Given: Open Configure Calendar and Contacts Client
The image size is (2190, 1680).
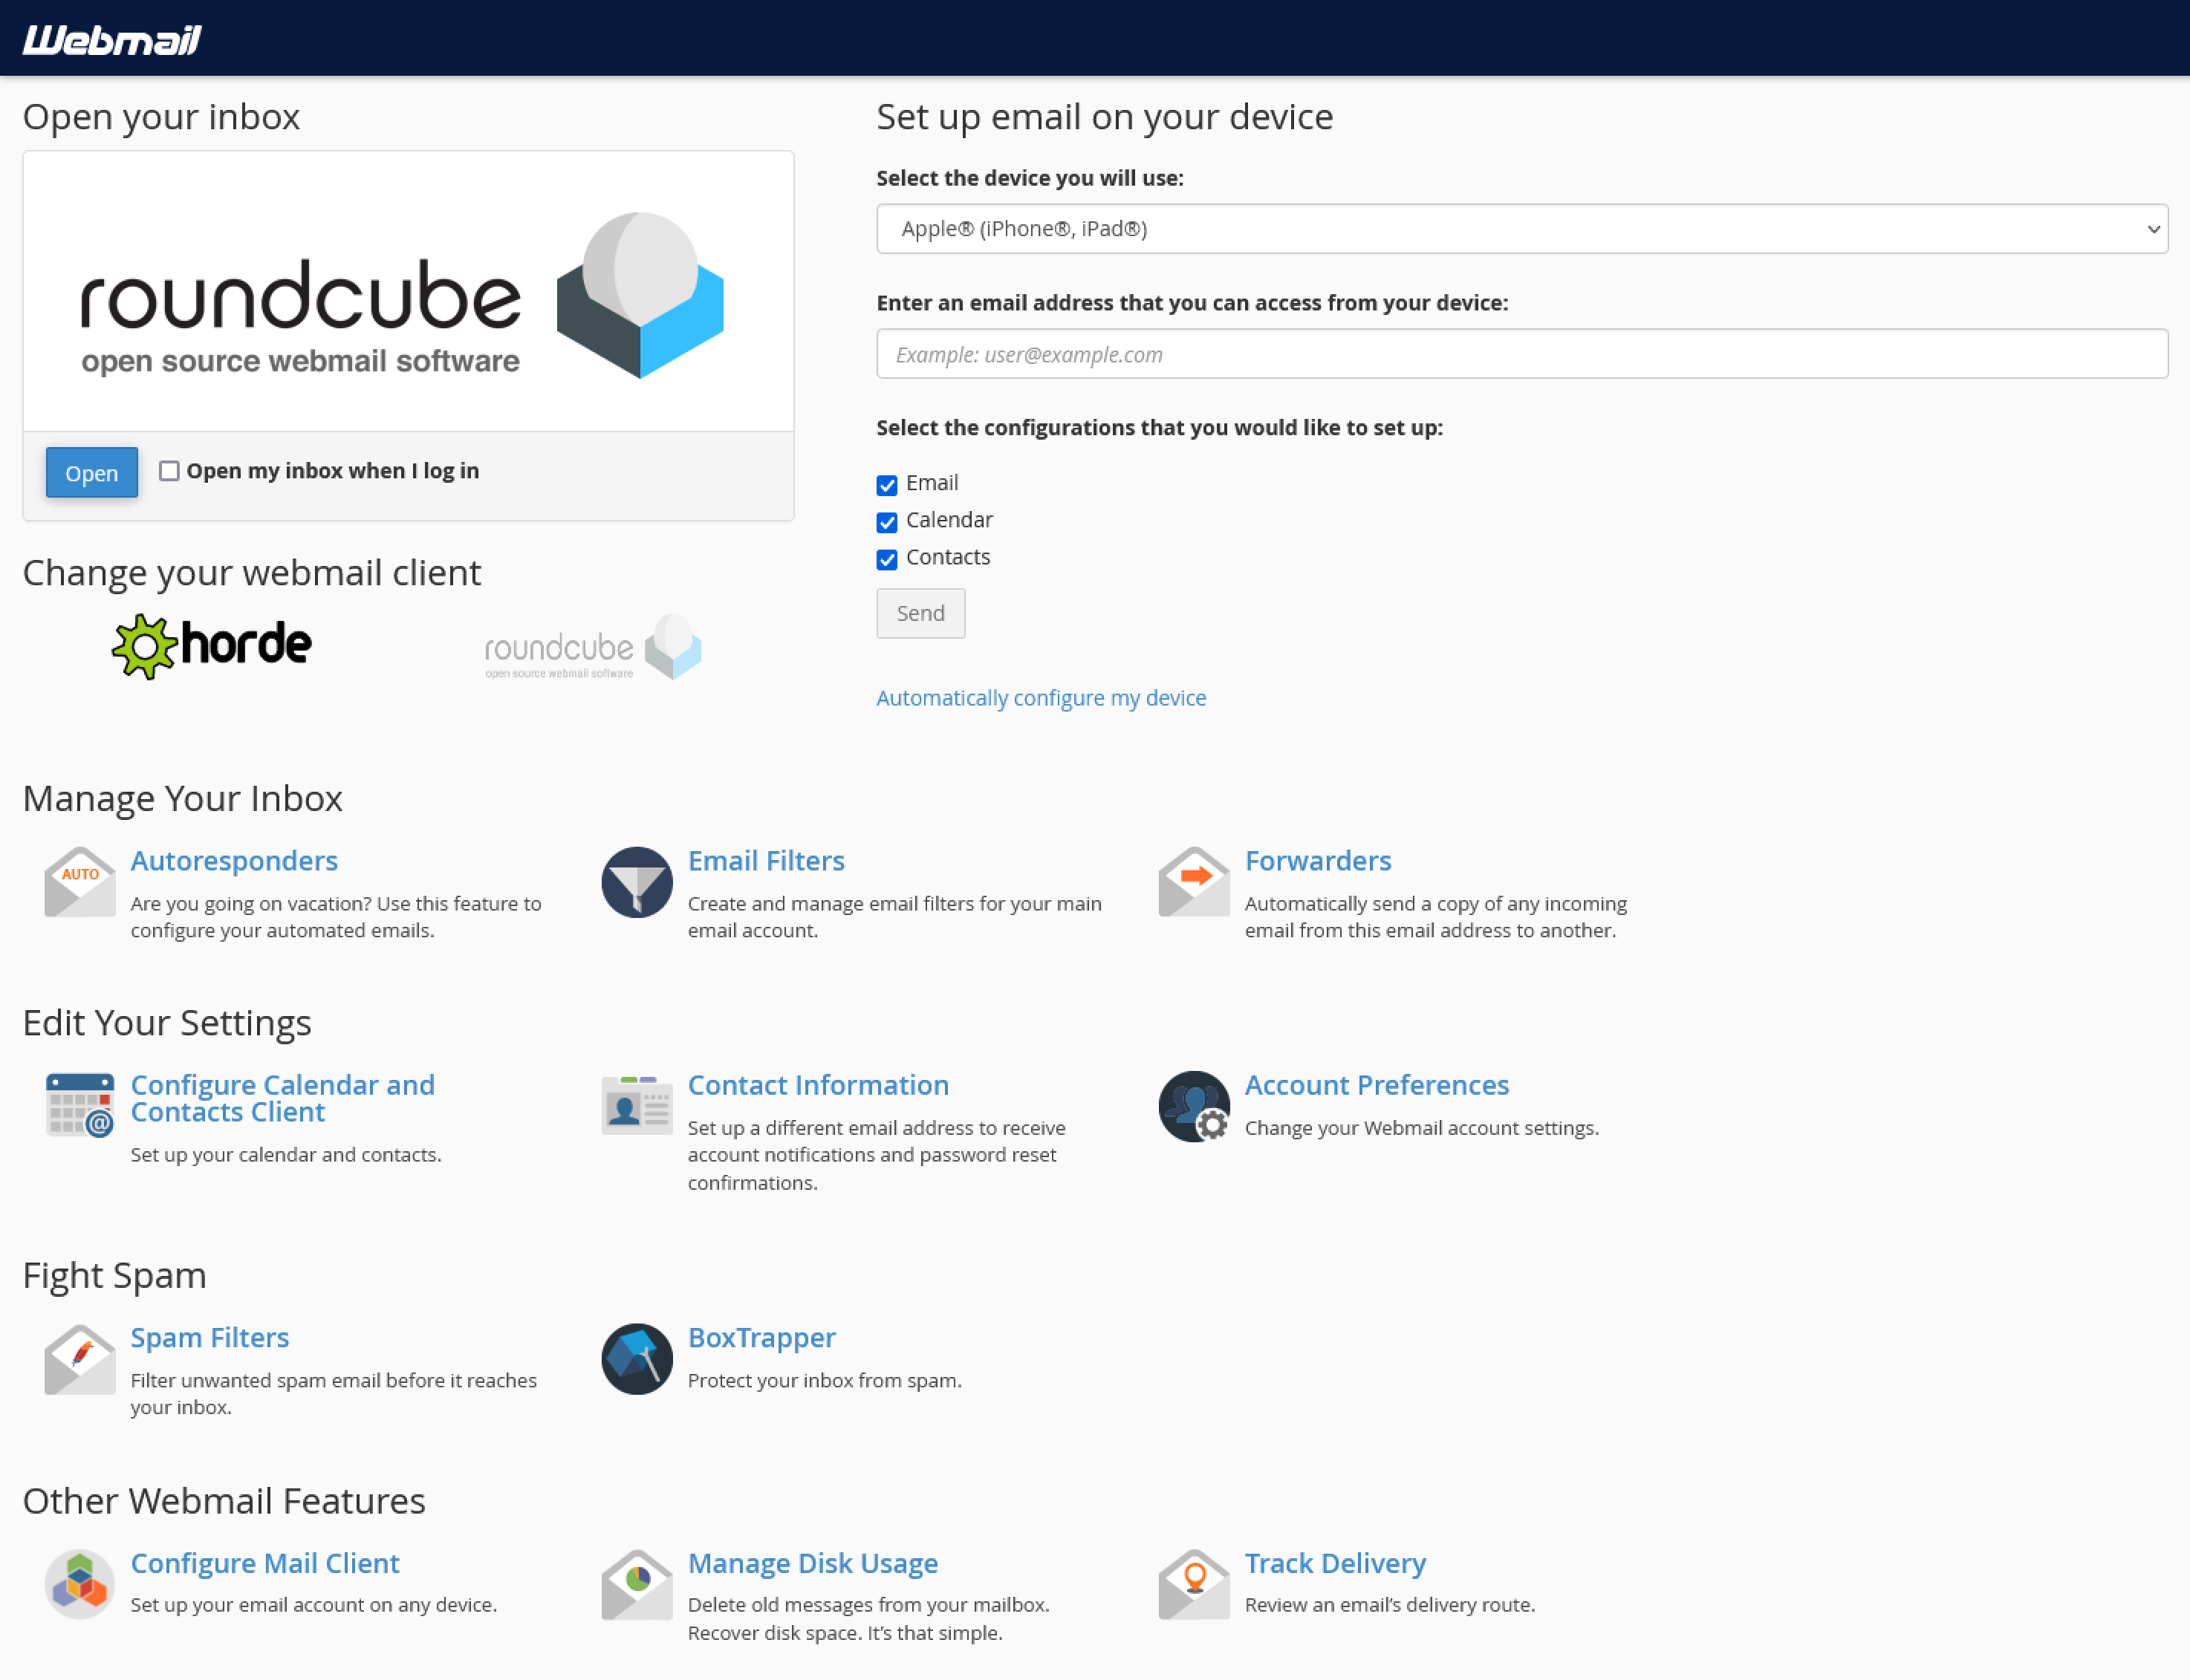Looking at the screenshot, I should (284, 1098).
